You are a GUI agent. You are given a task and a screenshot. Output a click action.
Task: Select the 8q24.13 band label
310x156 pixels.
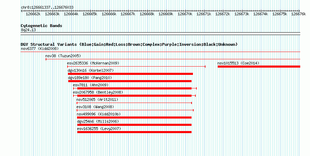[28, 30]
